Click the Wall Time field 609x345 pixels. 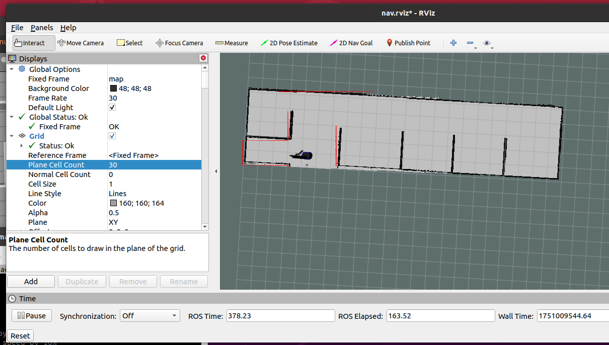[x=573, y=316]
